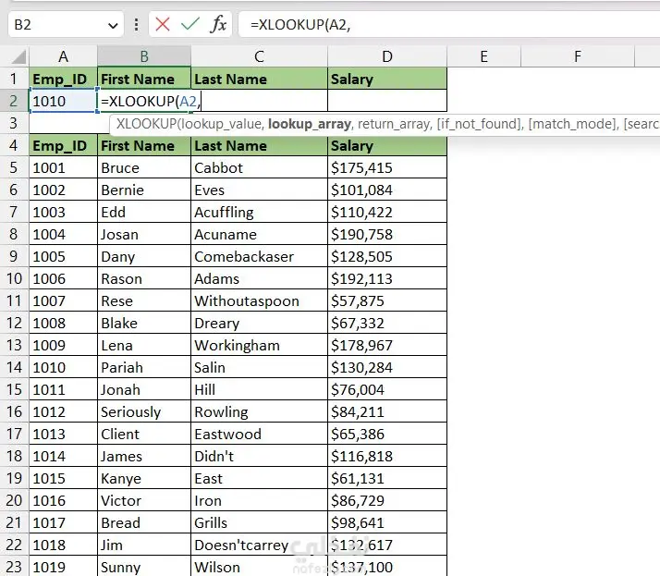Click lookup_array argument in the XLOOKUP tooltip
Image resolution: width=660 pixels, height=576 pixels.
(310, 124)
